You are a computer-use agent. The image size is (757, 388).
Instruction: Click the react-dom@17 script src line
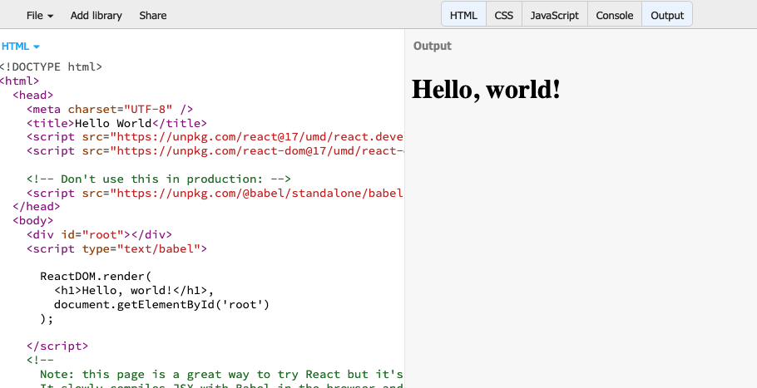tap(215, 151)
